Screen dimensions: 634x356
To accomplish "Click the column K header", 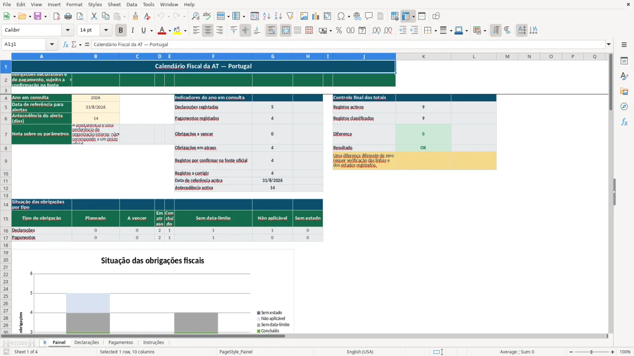I will click(423, 56).
